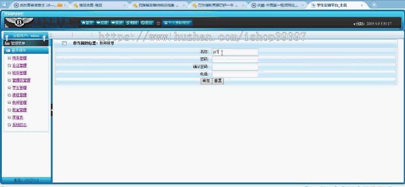Click the winged B logo in the header
Viewport: 405px width, 187px height.
19,22
